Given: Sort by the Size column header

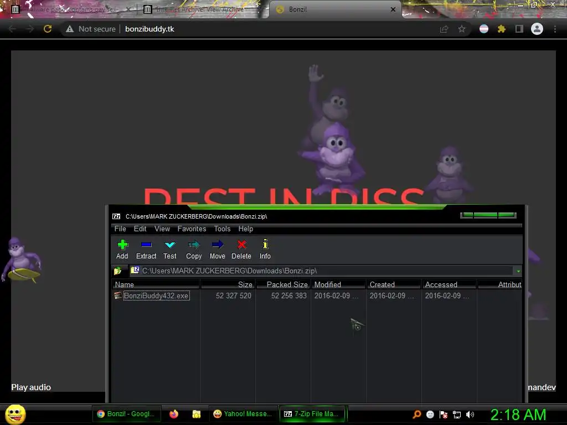Looking at the screenshot, I should pyautogui.click(x=228, y=284).
